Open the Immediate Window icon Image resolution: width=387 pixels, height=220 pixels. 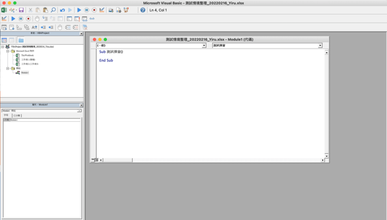click(x=77, y=18)
